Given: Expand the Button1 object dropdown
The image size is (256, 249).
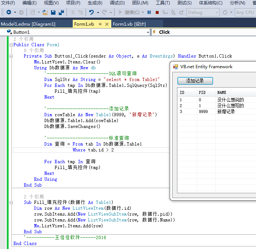Looking at the screenshot, I should click(148, 32).
